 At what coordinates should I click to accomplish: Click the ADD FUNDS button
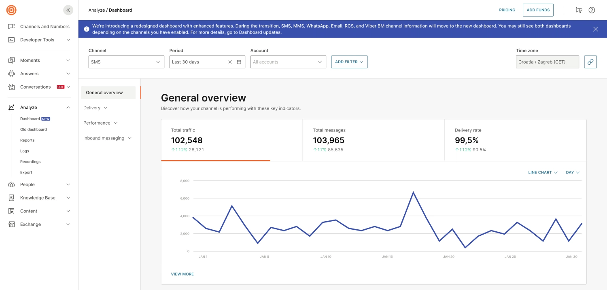pos(538,10)
